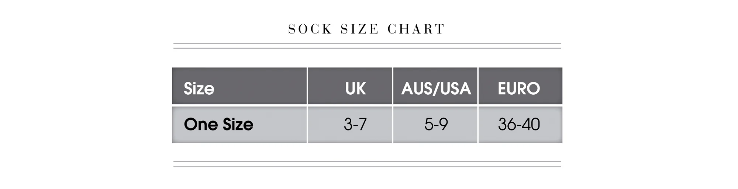Click the word SIZE in the title
The image size is (738, 189).
pos(359,29)
